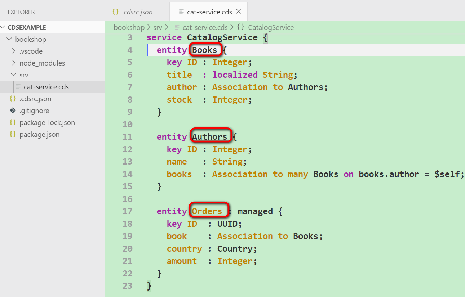Click the 'service' keyword on line 3
Image resolution: width=465 pixels, height=297 pixels.
pos(164,37)
